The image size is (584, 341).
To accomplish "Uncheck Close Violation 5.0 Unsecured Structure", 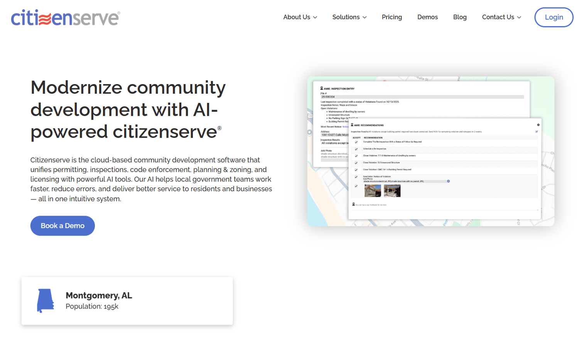I will [x=356, y=163].
